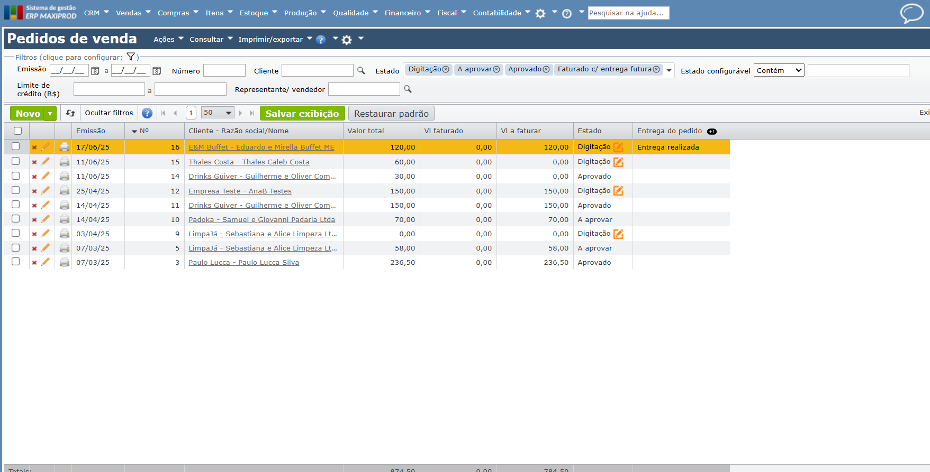Check the box for order 5
This screenshot has height=472, width=930.
tap(16, 247)
